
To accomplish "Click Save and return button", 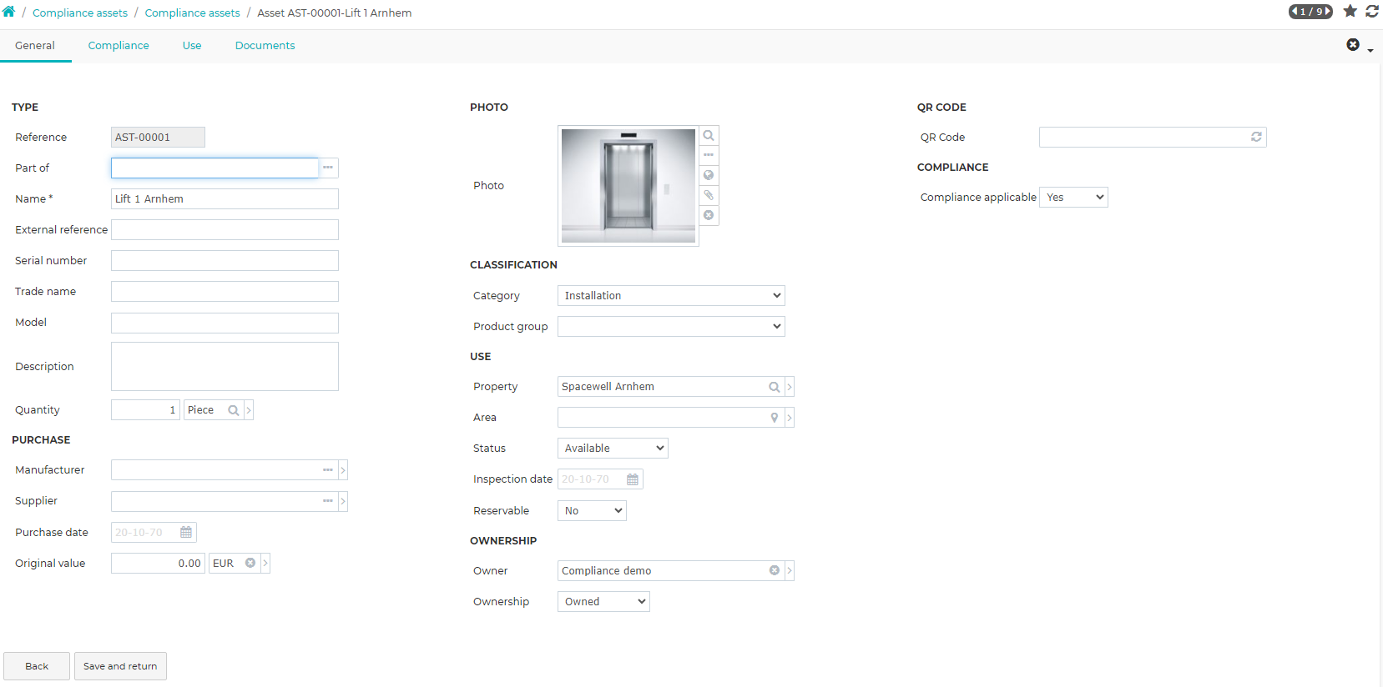I will pyautogui.click(x=120, y=666).
